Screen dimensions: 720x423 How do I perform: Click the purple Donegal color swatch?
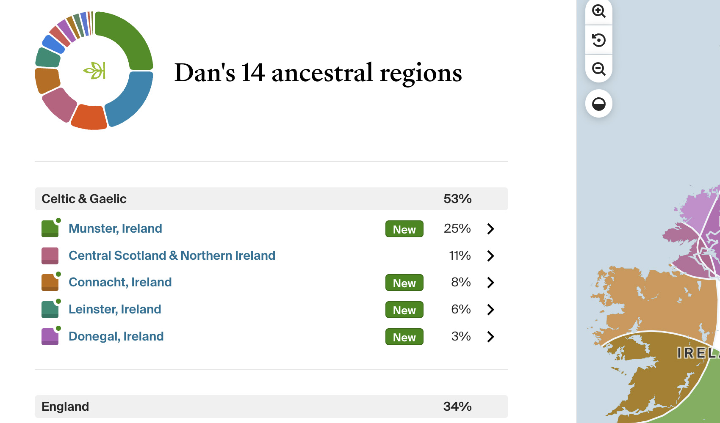pos(50,337)
